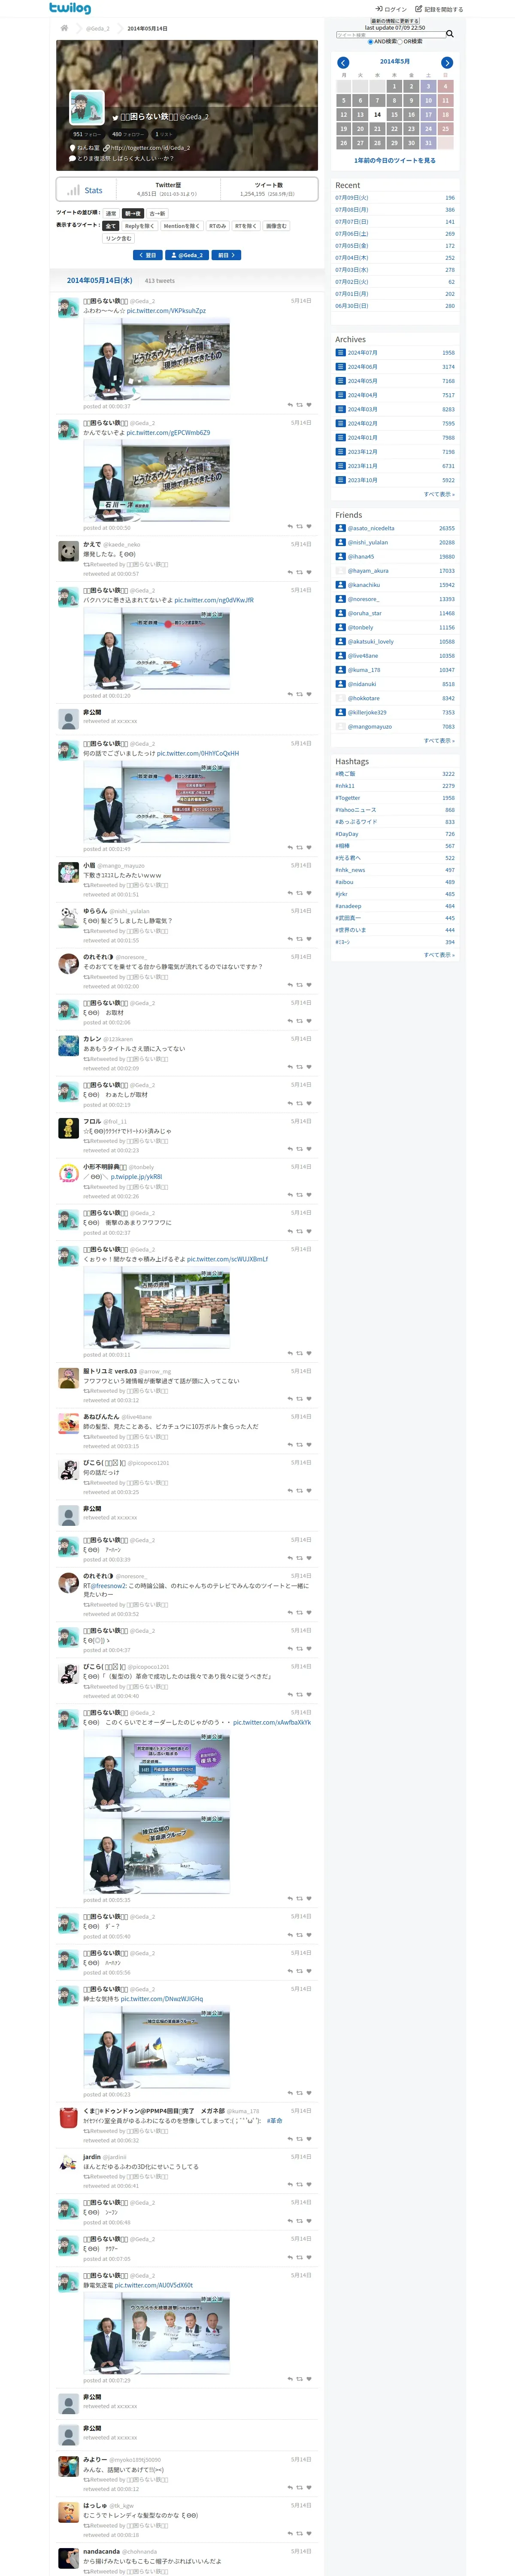This screenshot has width=515, height=2576.
Task: Expand Archives すべて表示
Action: pyautogui.click(x=439, y=494)
